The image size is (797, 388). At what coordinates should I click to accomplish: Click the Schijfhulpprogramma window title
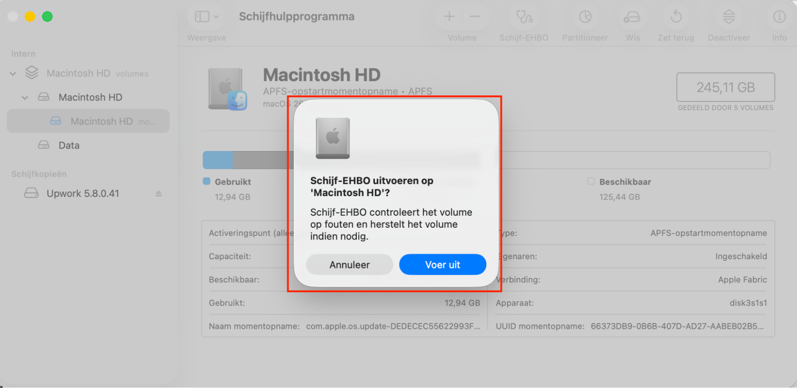[297, 16]
